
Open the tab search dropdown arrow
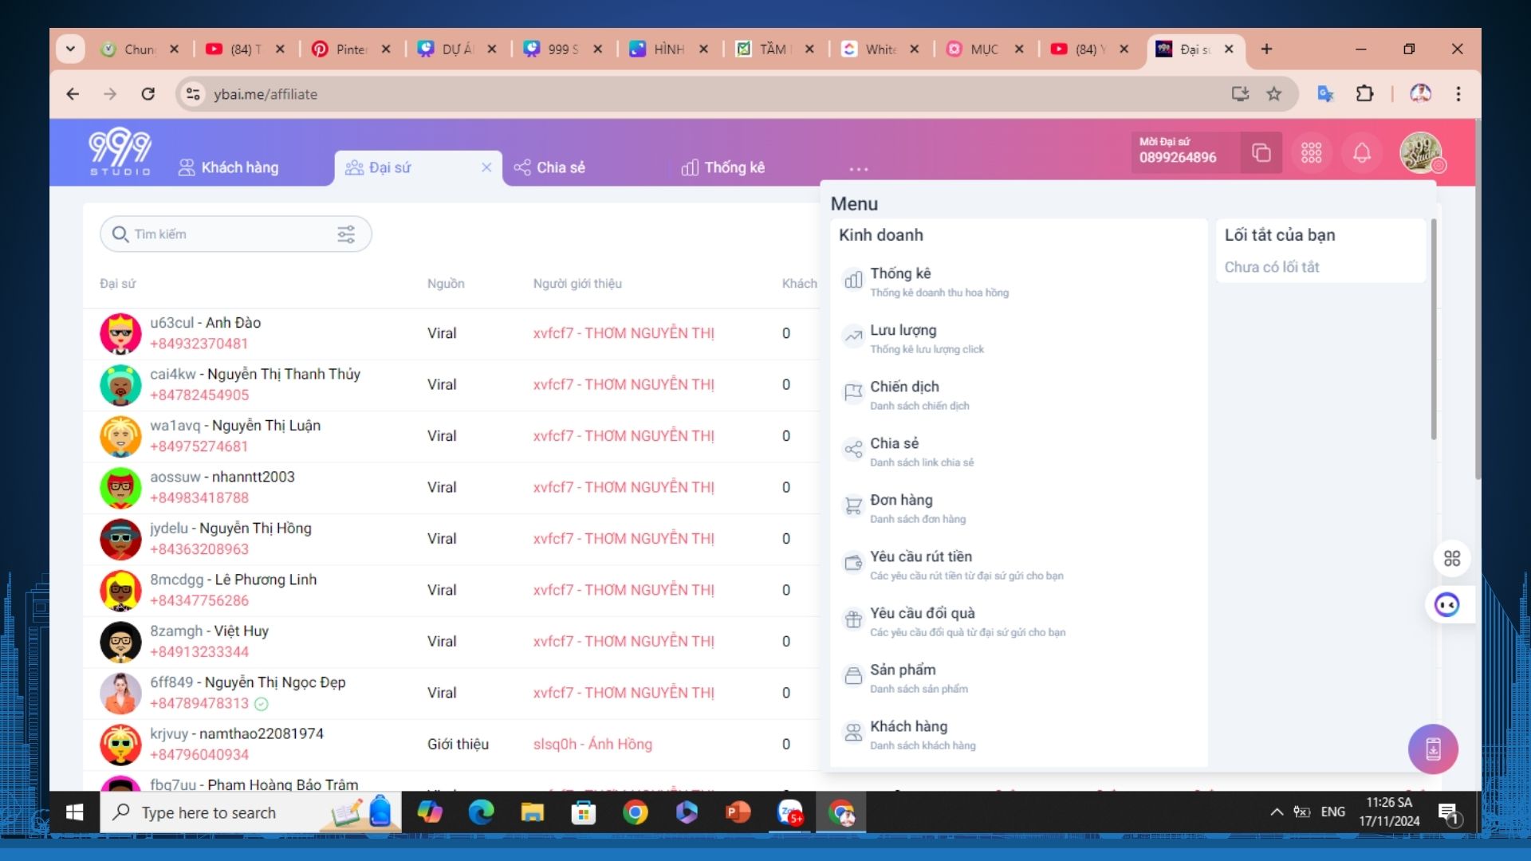click(x=70, y=49)
